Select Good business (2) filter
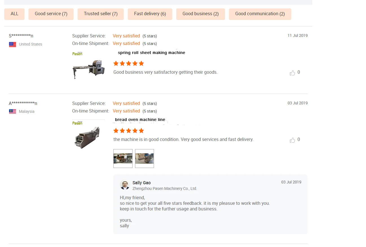This screenshot has width=366, height=247. tap(200, 14)
